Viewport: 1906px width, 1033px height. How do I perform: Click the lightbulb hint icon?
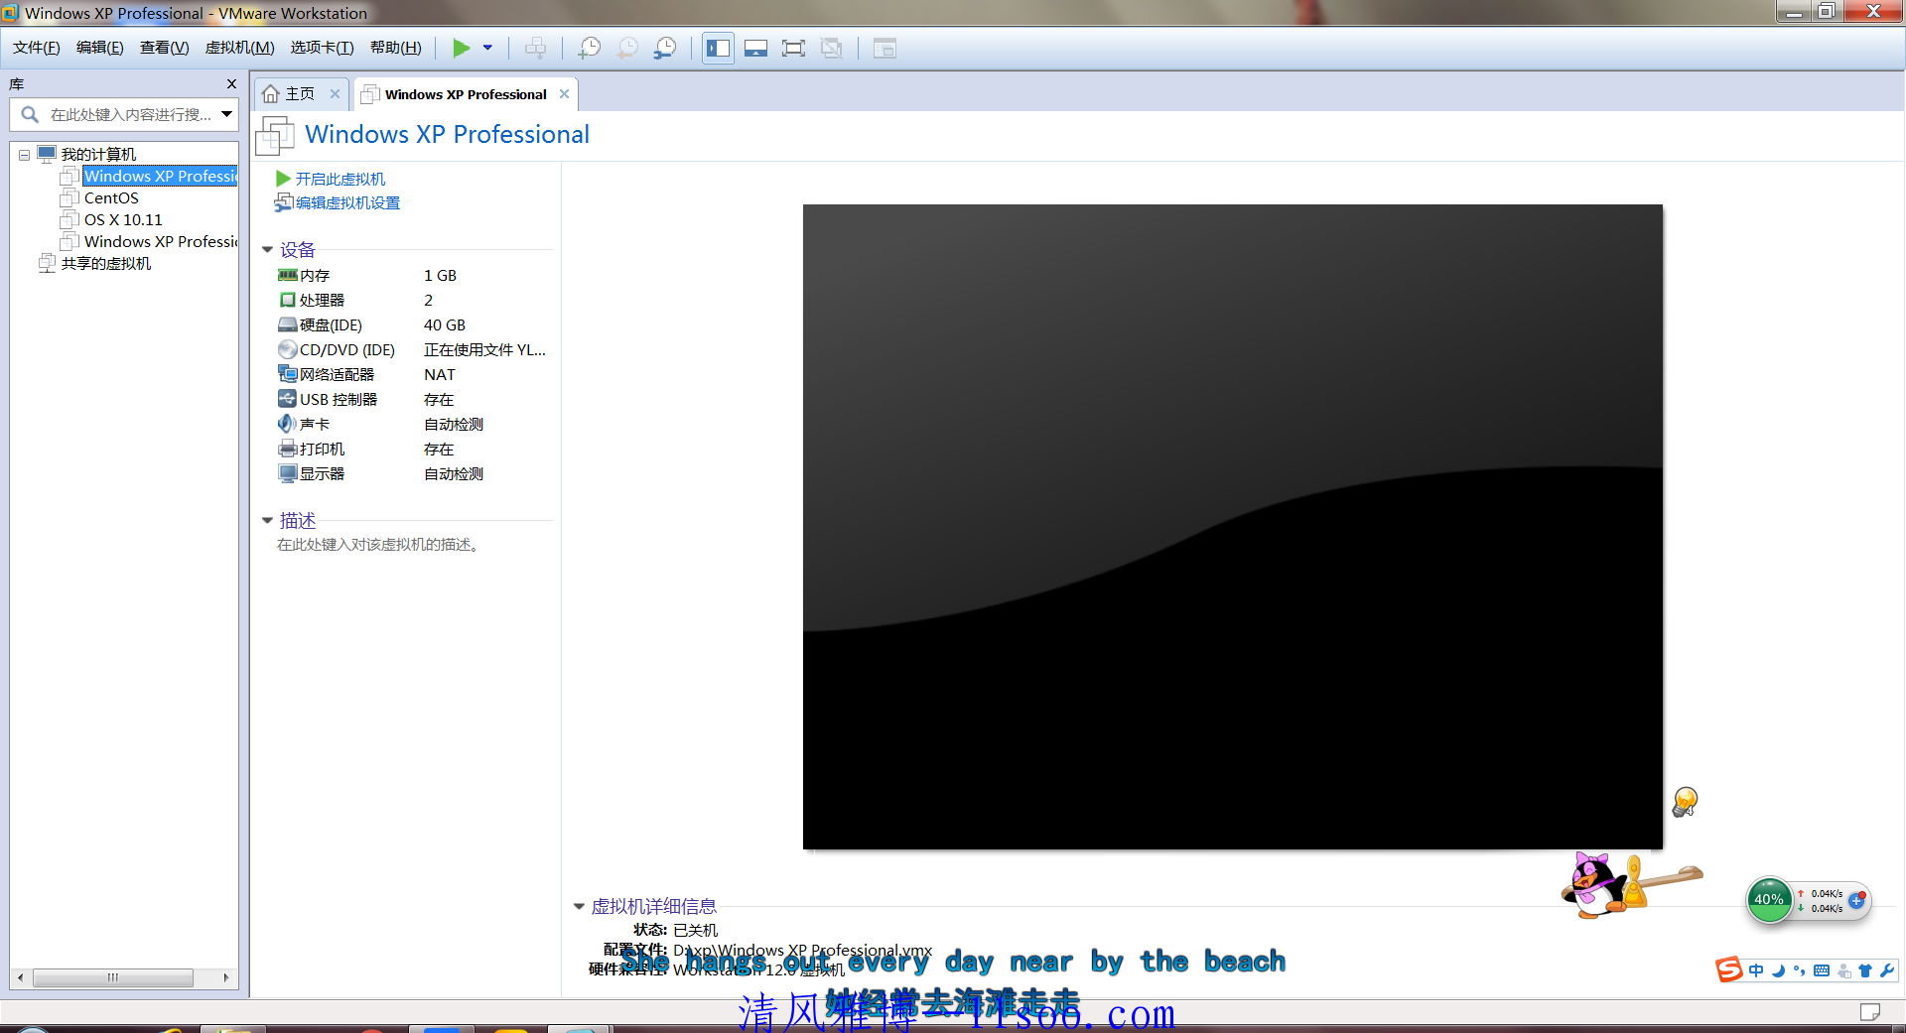[1685, 801]
